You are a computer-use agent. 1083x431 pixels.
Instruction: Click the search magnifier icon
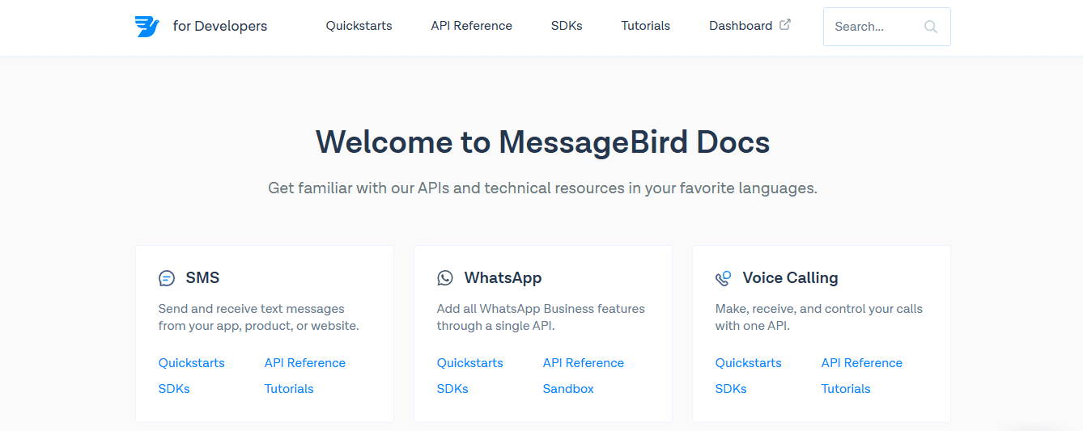click(x=931, y=27)
